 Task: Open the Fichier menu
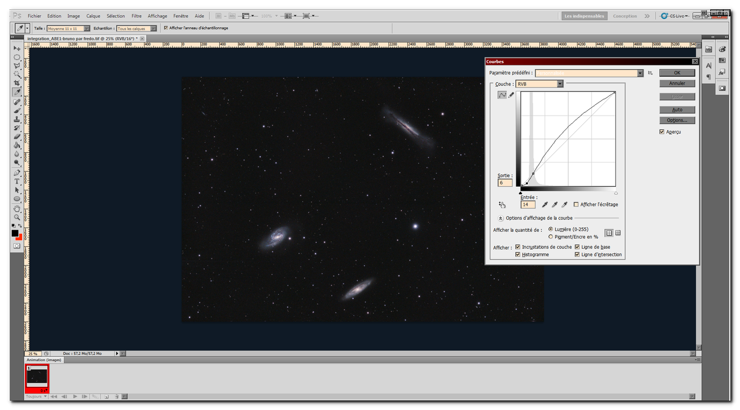pyautogui.click(x=35, y=16)
